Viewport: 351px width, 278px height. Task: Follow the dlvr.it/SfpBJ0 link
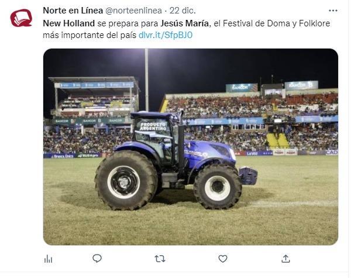tap(166, 35)
